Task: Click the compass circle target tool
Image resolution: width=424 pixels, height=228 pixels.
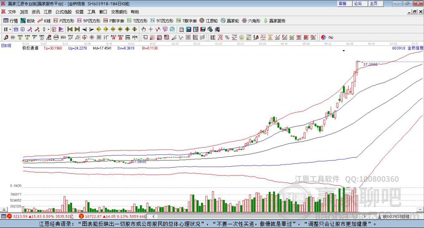Action: click(84, 37)
